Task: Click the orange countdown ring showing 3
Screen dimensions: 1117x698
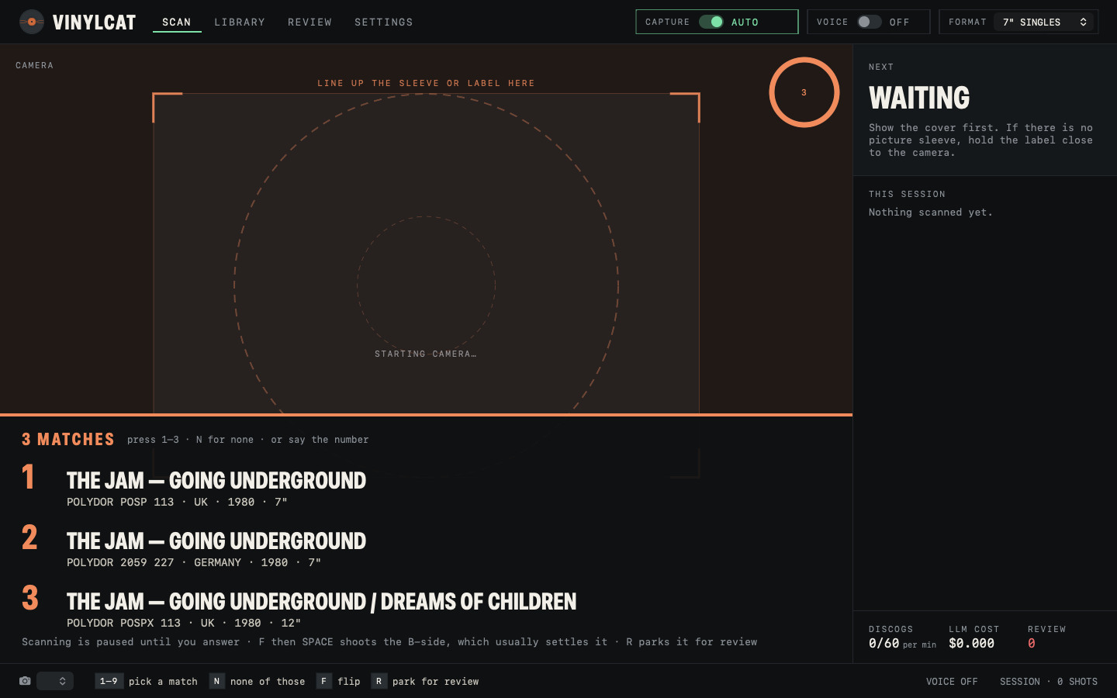Action: [804, 92]
